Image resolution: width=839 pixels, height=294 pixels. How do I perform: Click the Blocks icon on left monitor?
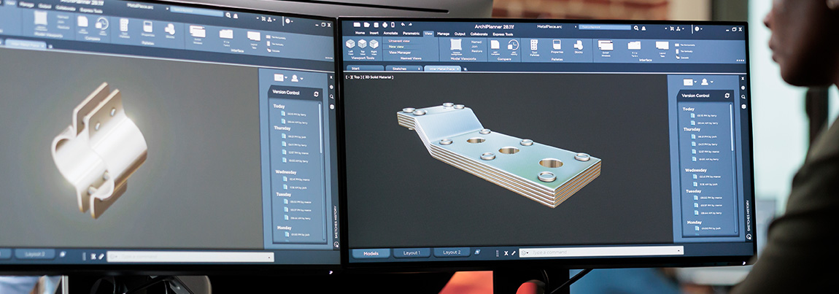coord(169,29)
